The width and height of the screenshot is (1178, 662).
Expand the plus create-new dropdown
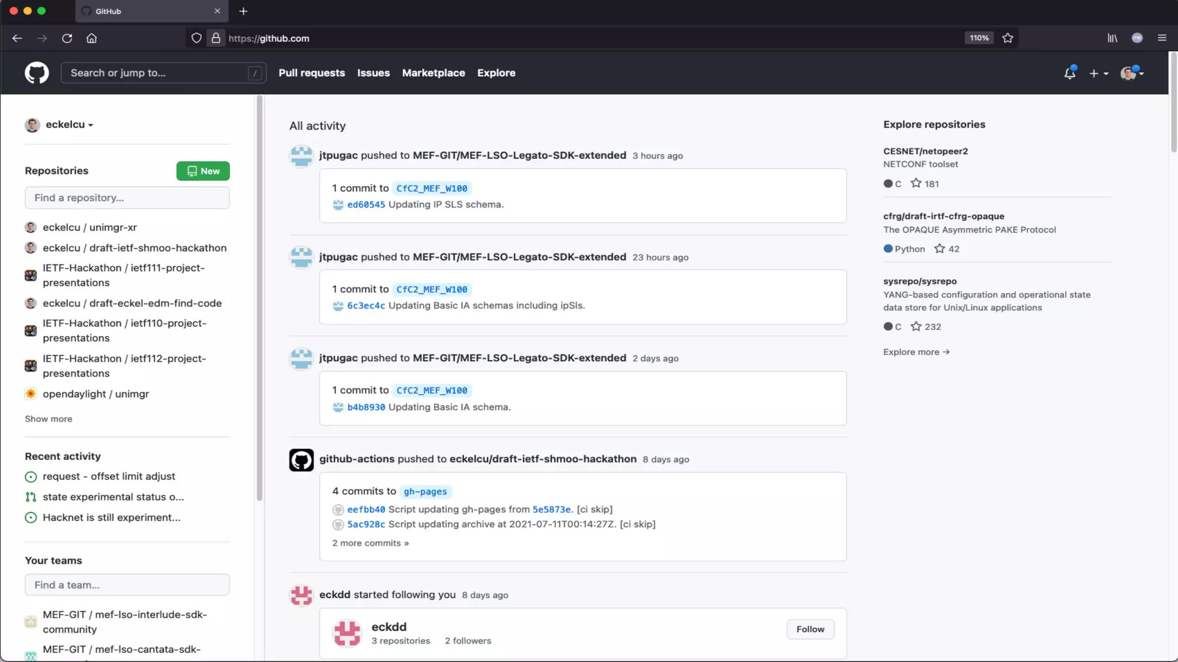(x=1098, y=73)
